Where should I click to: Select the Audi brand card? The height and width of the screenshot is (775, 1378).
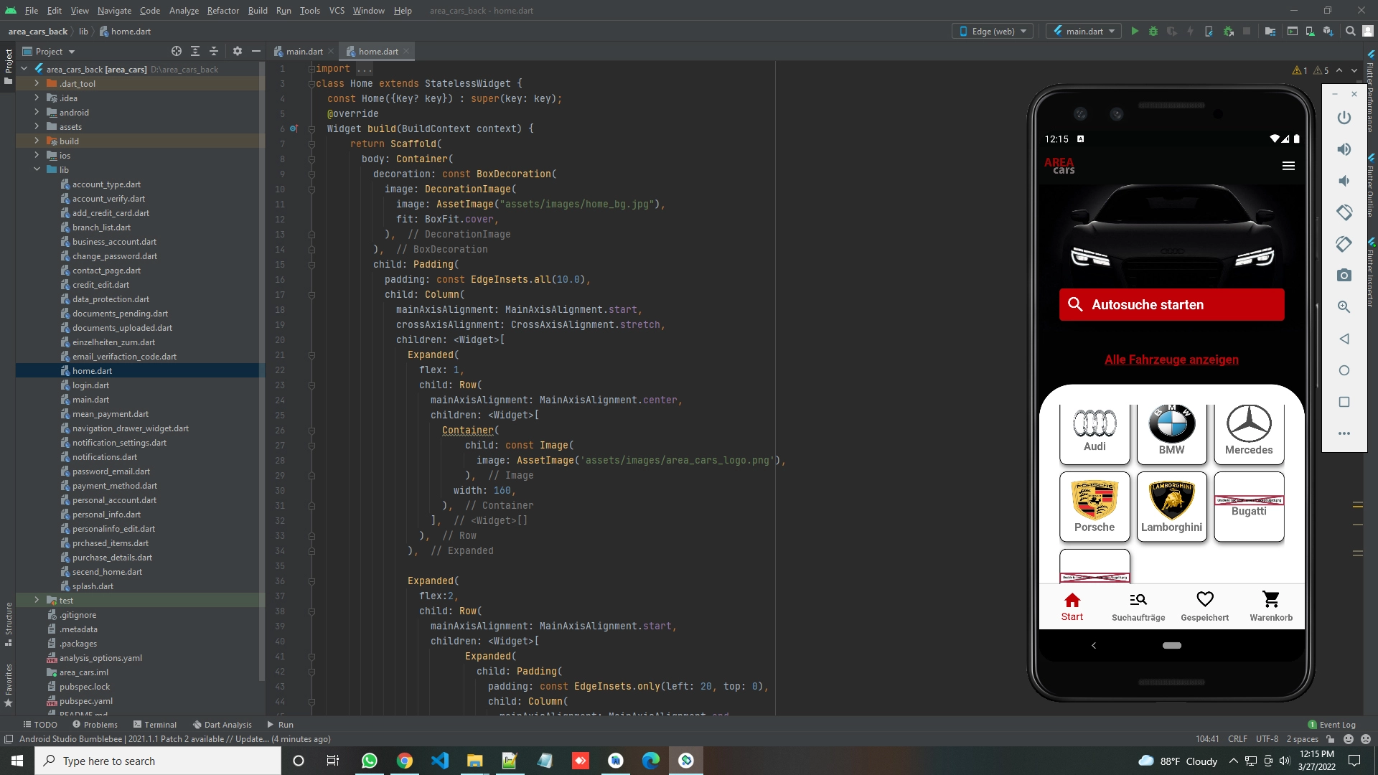tap(1095, 434)
